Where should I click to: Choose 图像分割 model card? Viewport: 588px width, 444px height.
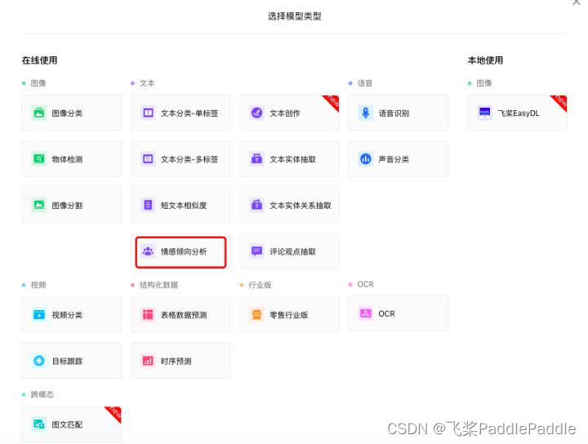click(x=72, y=205)
